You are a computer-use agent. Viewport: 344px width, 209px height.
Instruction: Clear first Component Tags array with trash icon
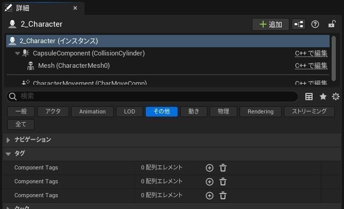point(223,168)
